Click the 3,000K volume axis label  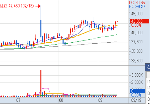(x=137, y=75)
